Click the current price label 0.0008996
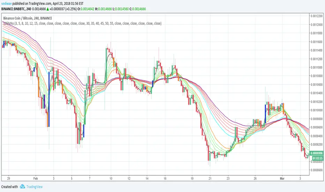 [x=317, y=153]
